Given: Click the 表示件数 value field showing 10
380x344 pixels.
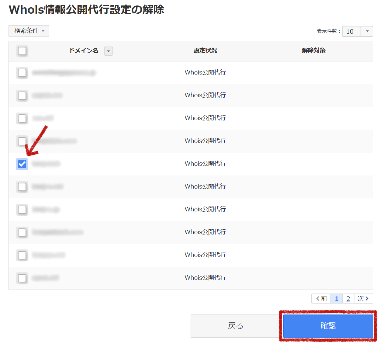Looking at the screenshot, I should pos(351,31).
